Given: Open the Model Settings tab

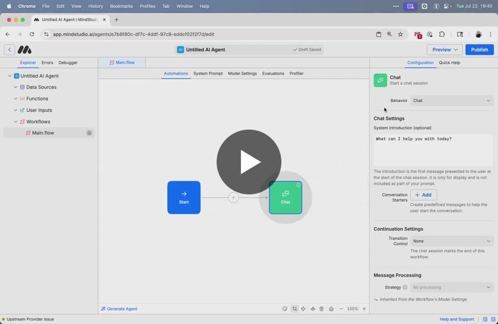Looking at the screenshot, I should pyautogui.click(x=242, y=73).
